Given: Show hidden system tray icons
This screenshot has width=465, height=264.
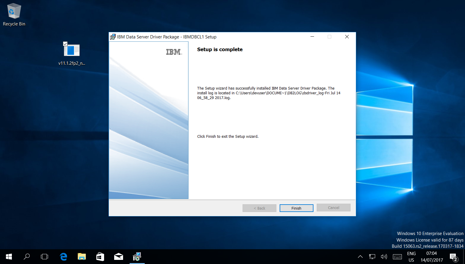Looking at the screenshot, I should [x=360, y=257].
